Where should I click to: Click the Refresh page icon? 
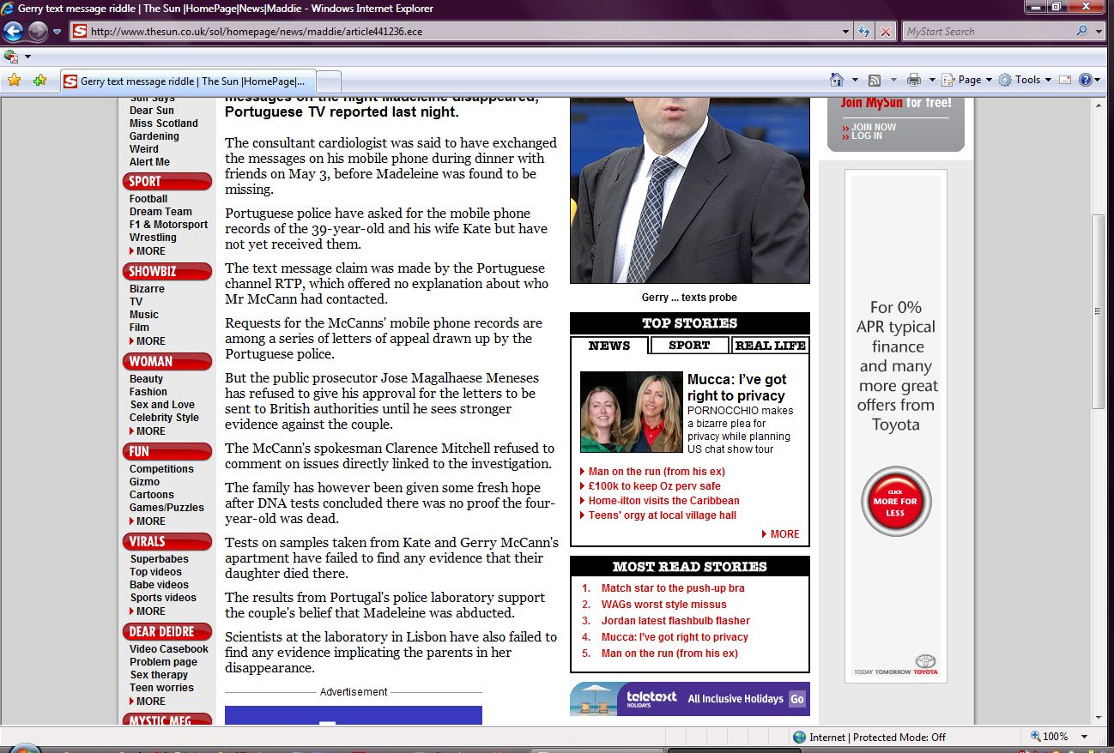pyautogui.click(x=865, y=32)
